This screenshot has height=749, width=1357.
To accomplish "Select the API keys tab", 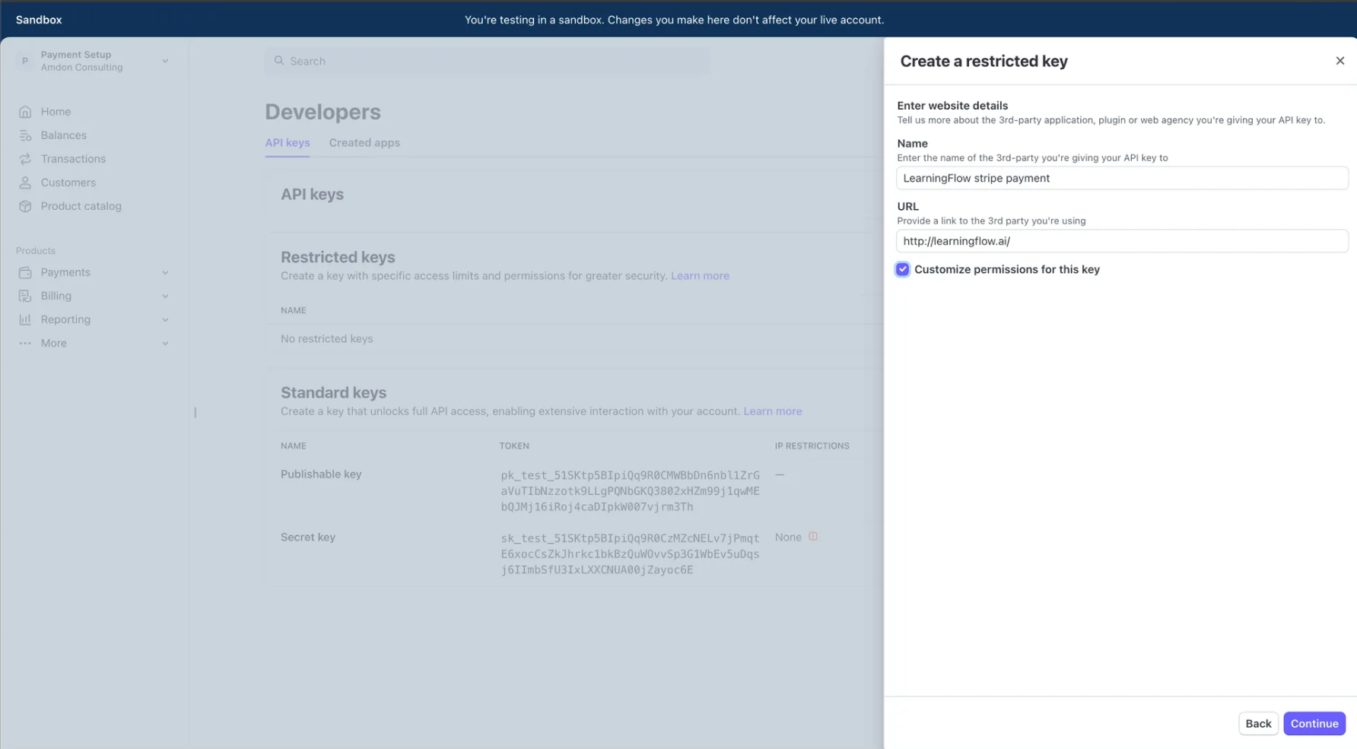I will point(287,143).
